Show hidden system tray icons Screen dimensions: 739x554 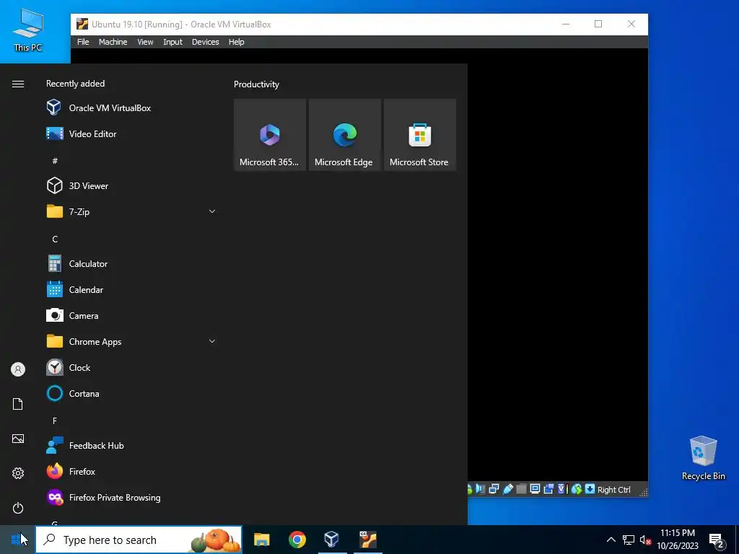point(611,540)
